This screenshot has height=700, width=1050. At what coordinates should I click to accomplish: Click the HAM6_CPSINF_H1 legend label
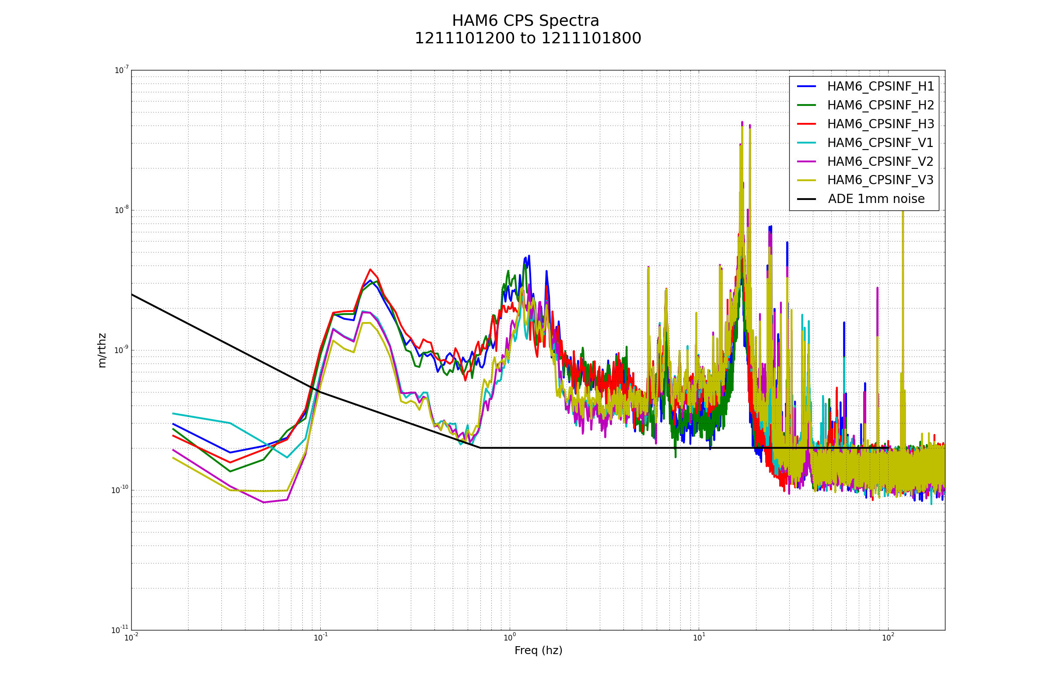click(880, 87)
